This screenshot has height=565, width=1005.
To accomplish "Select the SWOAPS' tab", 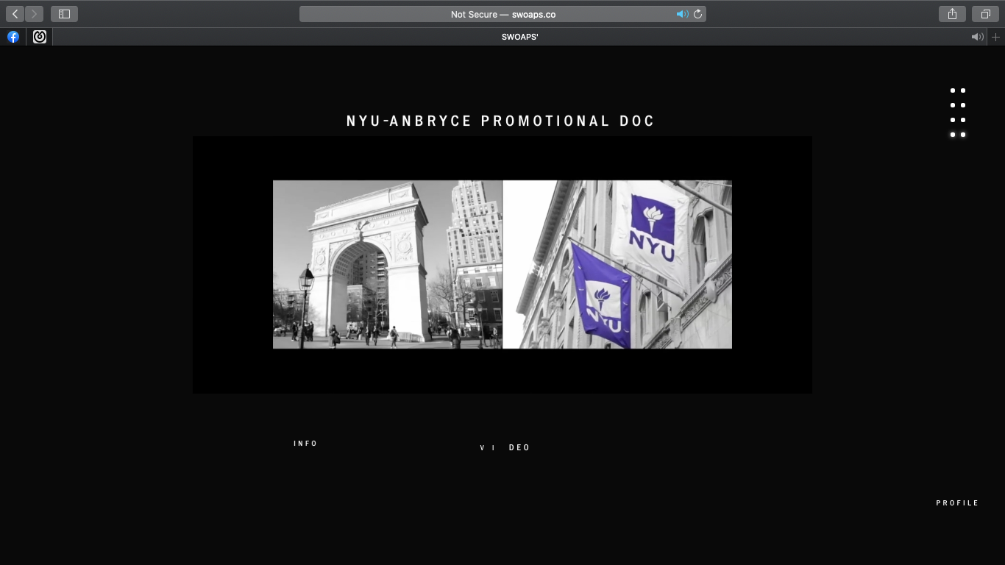I will click(x=519, y=37).
